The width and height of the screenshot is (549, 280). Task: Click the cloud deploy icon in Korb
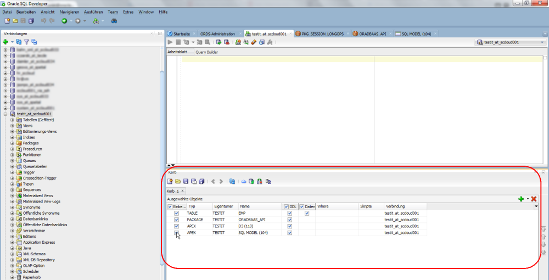pos(243,181)
